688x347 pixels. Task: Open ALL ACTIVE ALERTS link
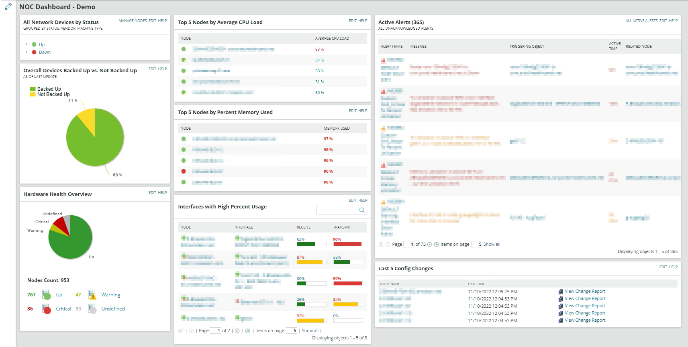point(641,21)
